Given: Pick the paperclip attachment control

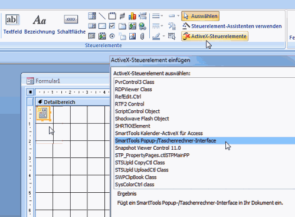Looking at the screenshot, I should (142, 36).
